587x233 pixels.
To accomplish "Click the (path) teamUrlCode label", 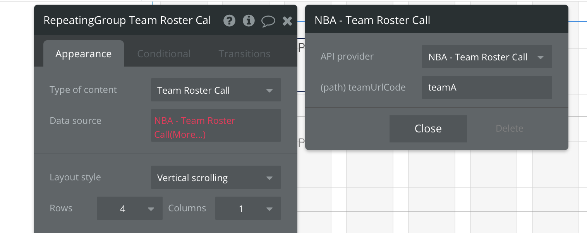I will tap(363, 87).
